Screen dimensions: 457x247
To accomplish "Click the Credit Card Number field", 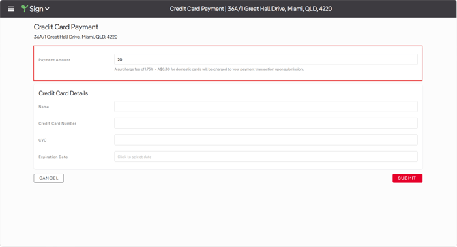I will click(266, 123).
